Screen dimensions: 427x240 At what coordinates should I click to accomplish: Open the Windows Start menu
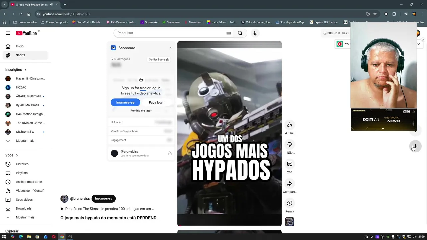pyautogui.click(x=4, y=237)
